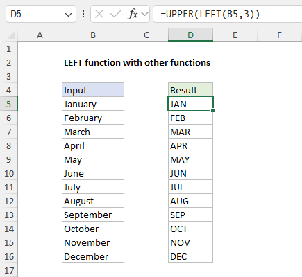302x277 pixels.
Task: Select row 14 header
Action: (9, 229)
